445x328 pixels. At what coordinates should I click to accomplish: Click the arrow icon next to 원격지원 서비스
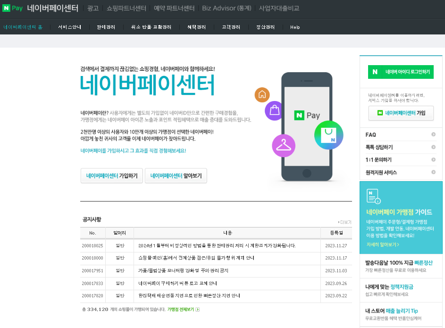pyautogui.click(x=433, y=172)
